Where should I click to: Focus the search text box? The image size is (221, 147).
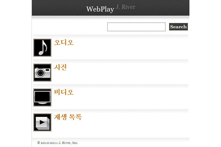point(136,27)
